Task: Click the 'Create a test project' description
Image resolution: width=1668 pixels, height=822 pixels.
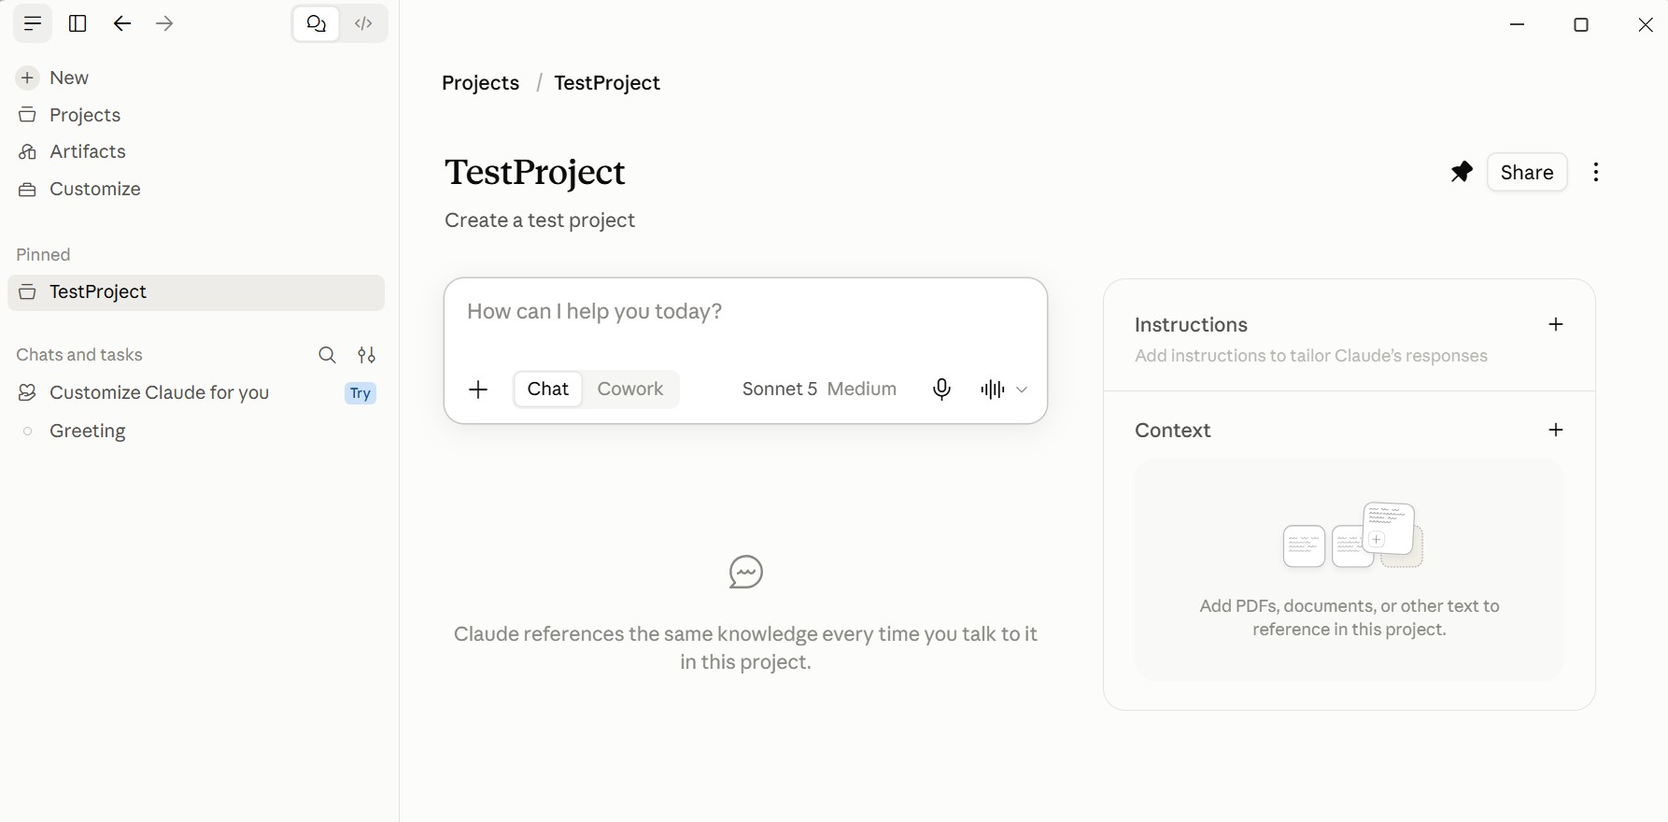Action: [540, 220]
